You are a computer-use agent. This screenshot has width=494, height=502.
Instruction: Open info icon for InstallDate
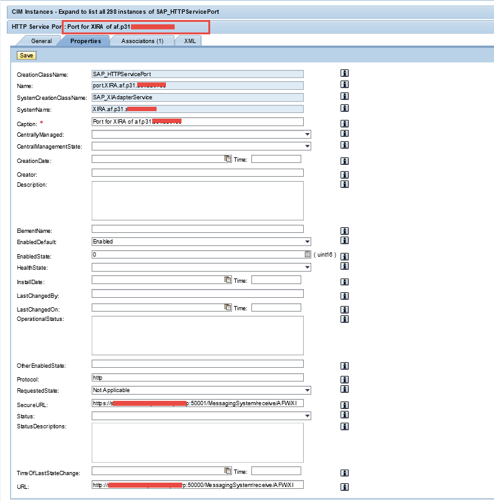pos(344,282)
